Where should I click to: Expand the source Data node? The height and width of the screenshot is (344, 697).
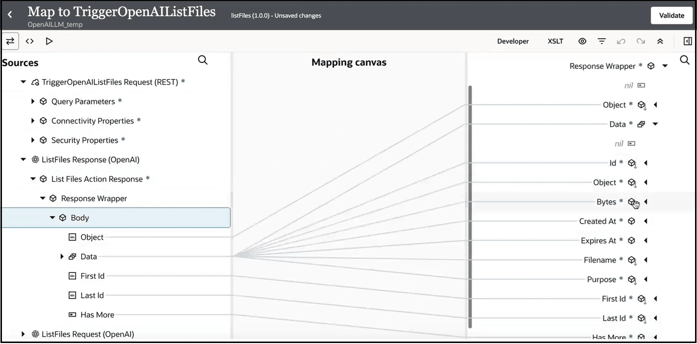62,256
